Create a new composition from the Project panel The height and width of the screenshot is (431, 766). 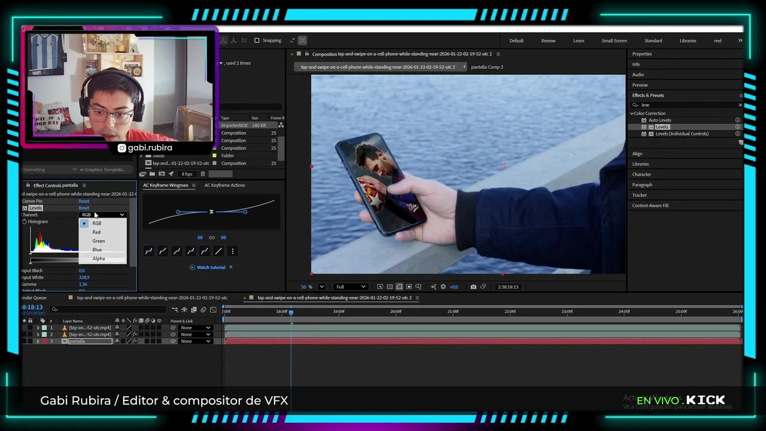(162, 174)
